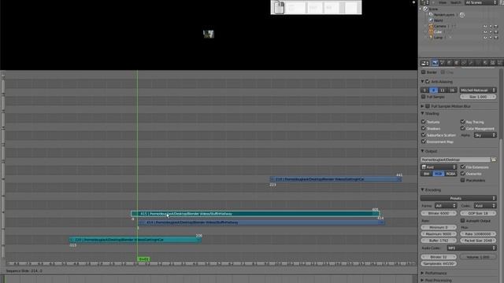The width and height of the screenshot is (504, 283).
Task: Toggle the Anti-Aliasing checkbox
Action: tap(428, 82)
